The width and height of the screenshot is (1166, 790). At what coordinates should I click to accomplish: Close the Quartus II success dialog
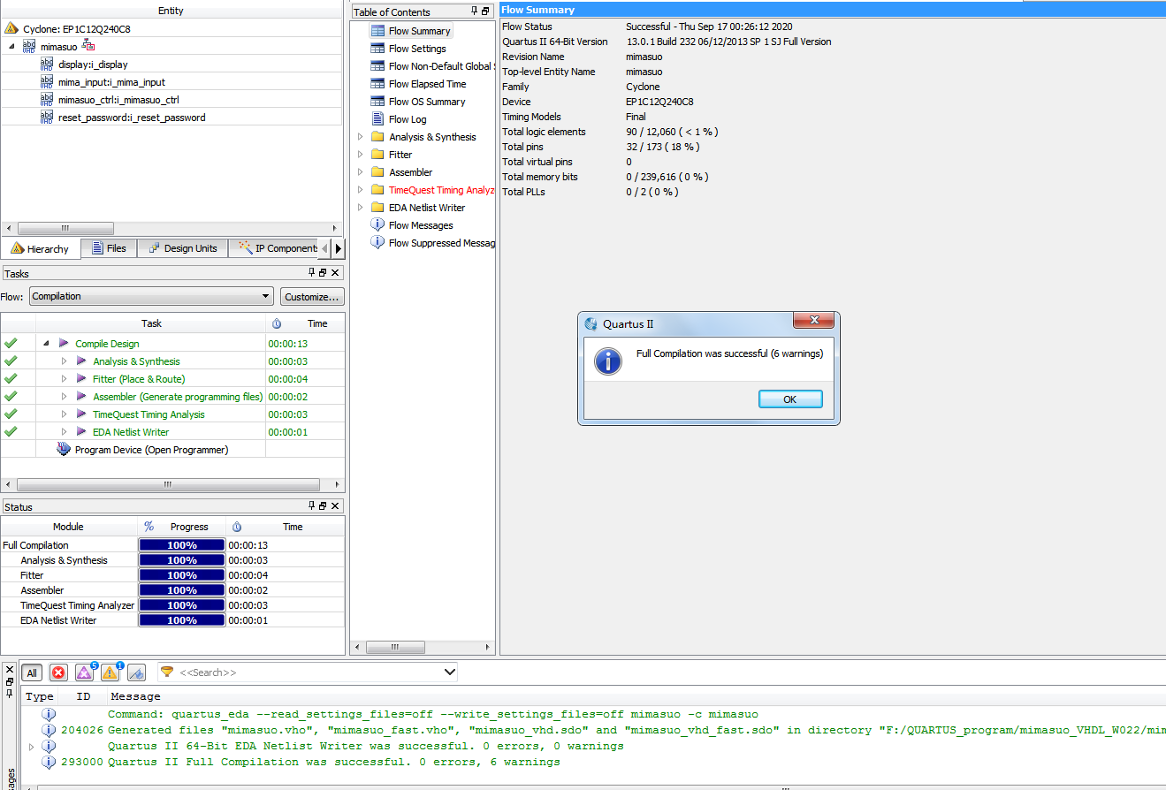[814, 323]
